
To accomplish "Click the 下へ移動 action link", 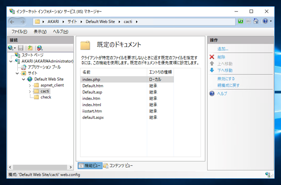I will (225, 70).
